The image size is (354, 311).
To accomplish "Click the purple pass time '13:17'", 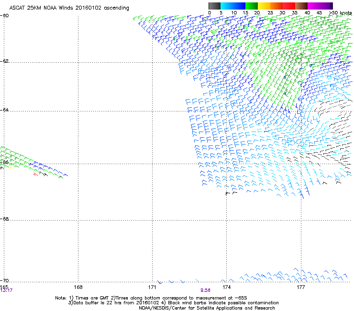I will tap(6, 290).
